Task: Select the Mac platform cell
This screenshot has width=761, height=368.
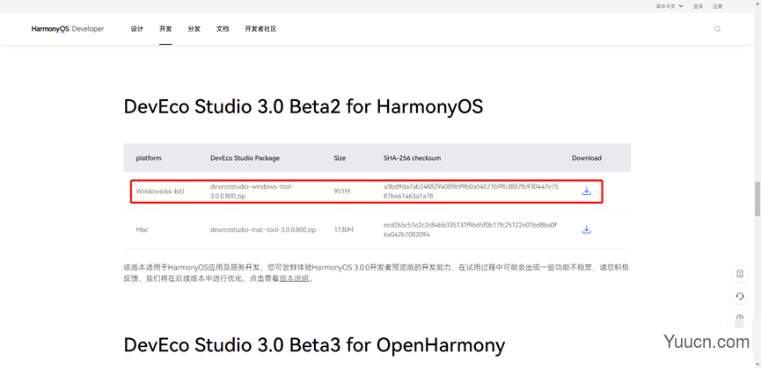Action: 143,229
